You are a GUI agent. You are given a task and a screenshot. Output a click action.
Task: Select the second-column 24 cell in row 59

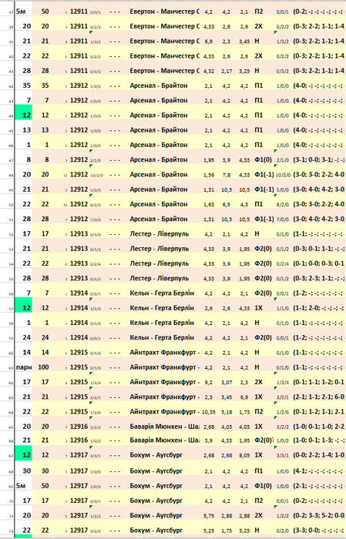43,337
